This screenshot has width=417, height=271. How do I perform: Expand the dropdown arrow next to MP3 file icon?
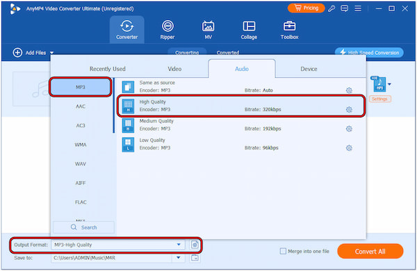point(390,84)
